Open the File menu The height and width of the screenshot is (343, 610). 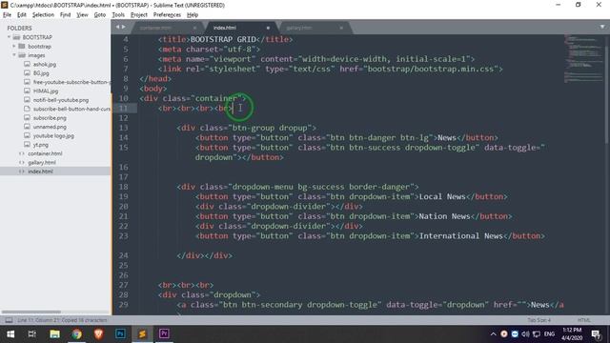click(x=7, y=15)
